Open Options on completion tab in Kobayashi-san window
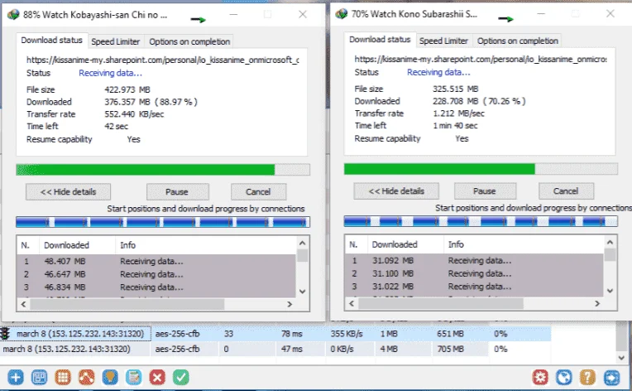The image size is (632, 391). point(189,41)
